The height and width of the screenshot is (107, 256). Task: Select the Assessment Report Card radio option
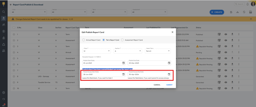pos(122,40)
